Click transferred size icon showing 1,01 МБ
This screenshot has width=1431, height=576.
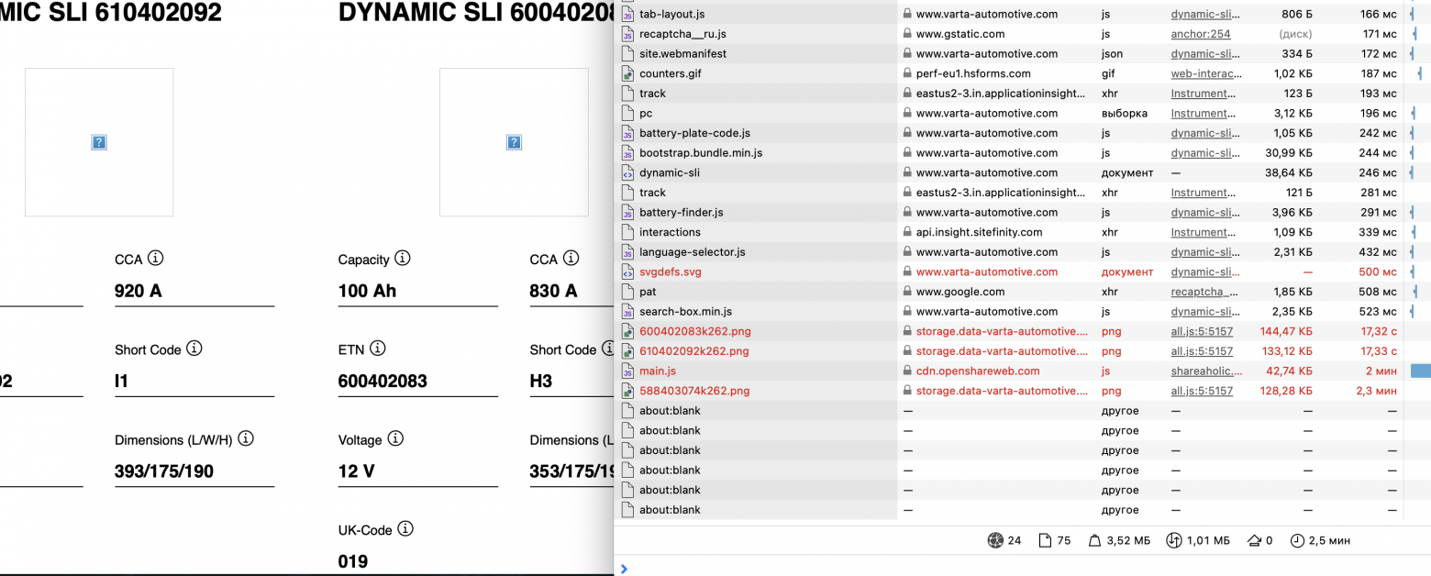1174,540
